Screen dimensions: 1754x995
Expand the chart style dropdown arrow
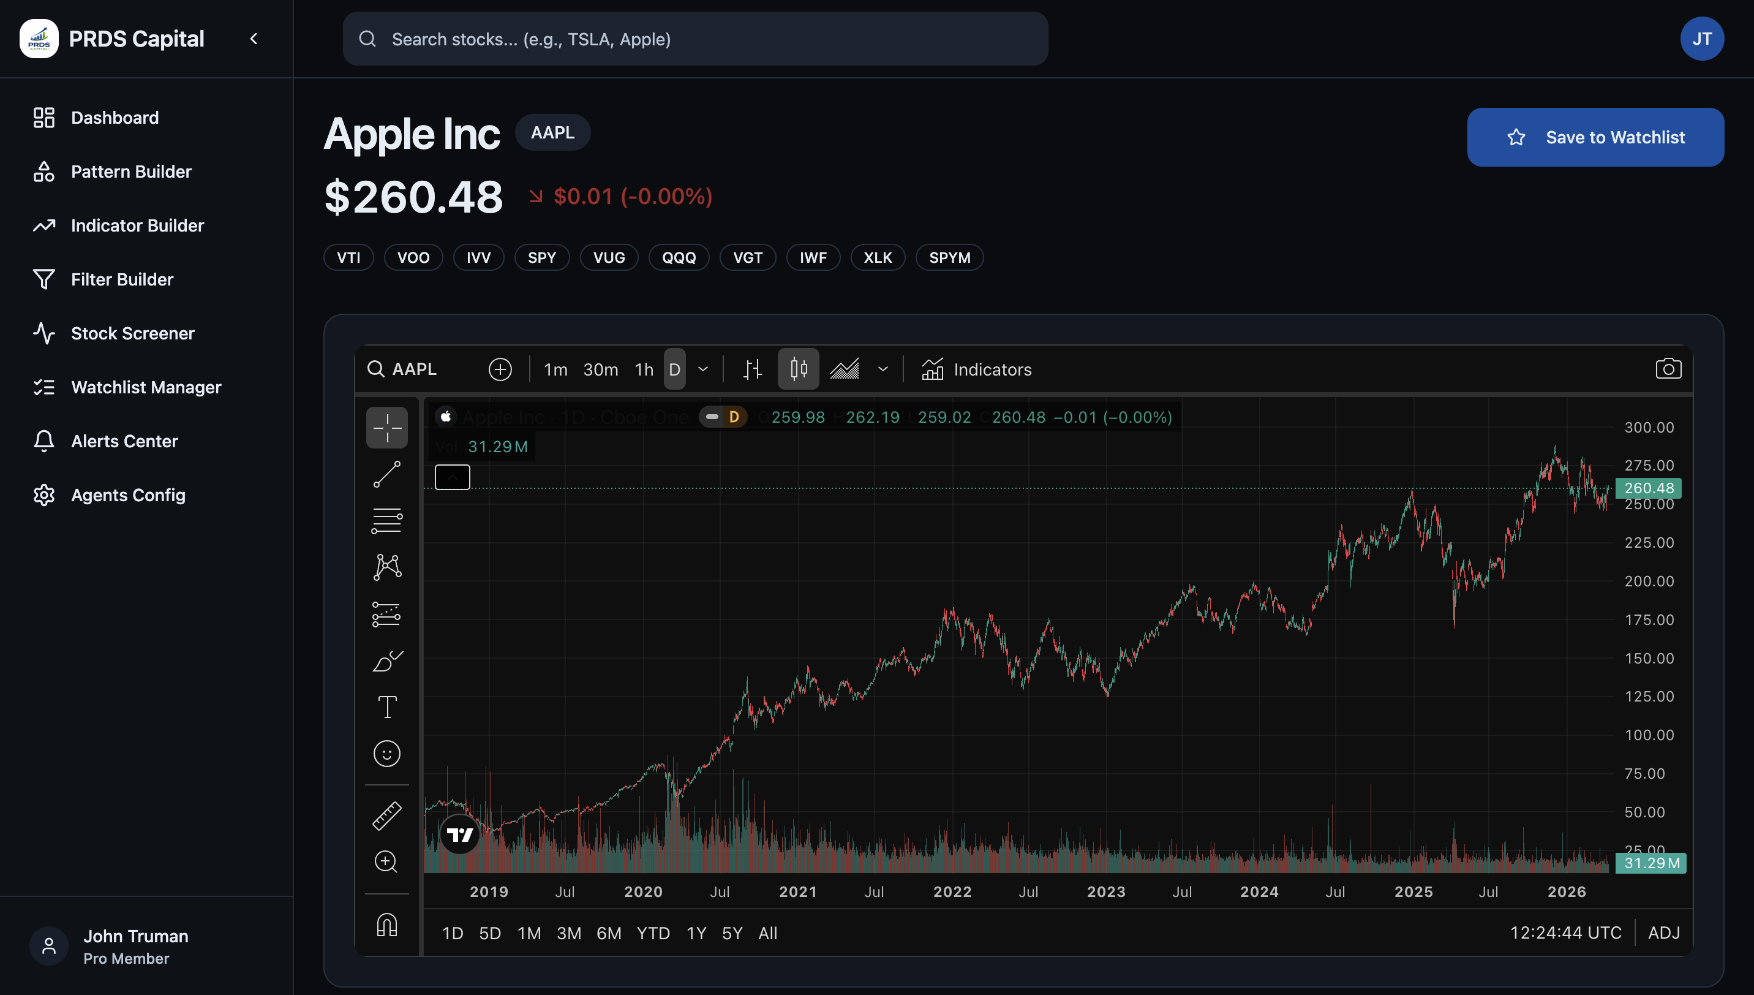883,369
